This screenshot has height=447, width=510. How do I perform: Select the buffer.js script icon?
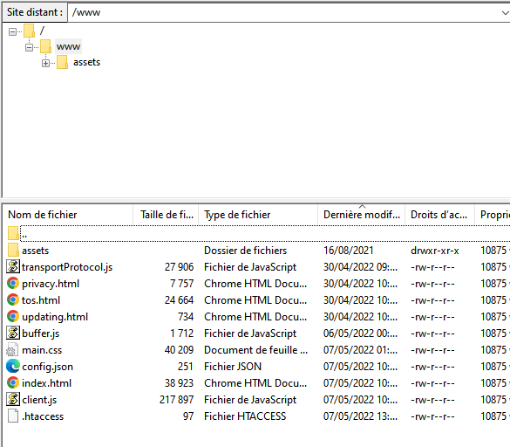13,333
